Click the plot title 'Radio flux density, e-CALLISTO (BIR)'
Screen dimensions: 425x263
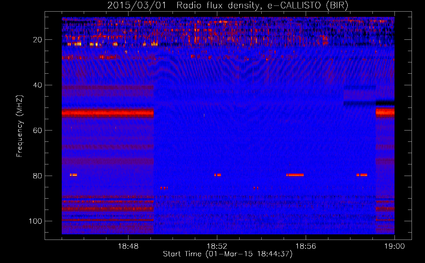262,6
